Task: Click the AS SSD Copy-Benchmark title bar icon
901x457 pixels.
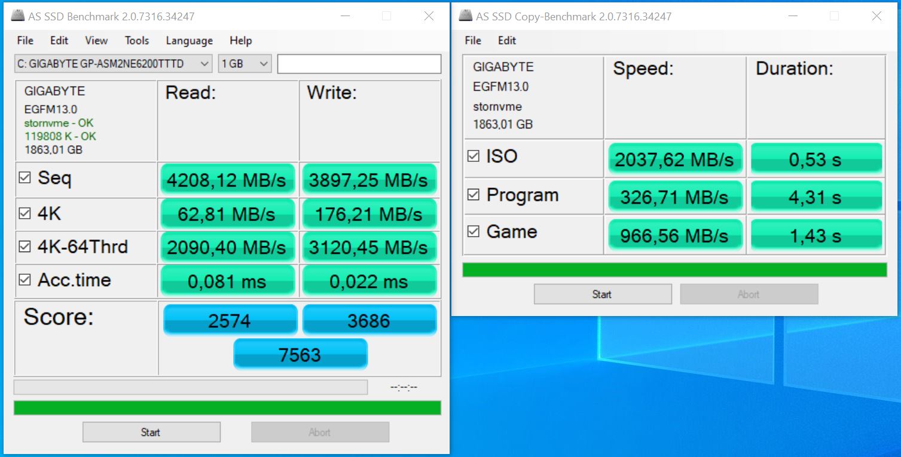Action: (466, 16)
